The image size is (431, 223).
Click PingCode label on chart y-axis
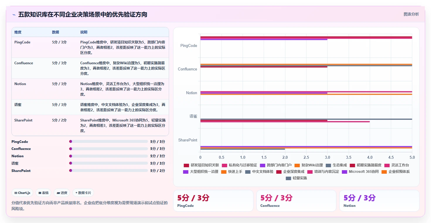coord(189,46)
